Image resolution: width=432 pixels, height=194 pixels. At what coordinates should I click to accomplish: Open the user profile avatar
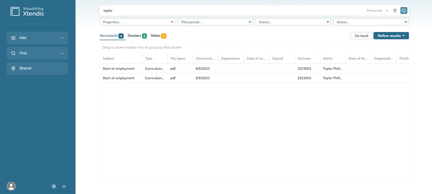click(x=11, y=186)
